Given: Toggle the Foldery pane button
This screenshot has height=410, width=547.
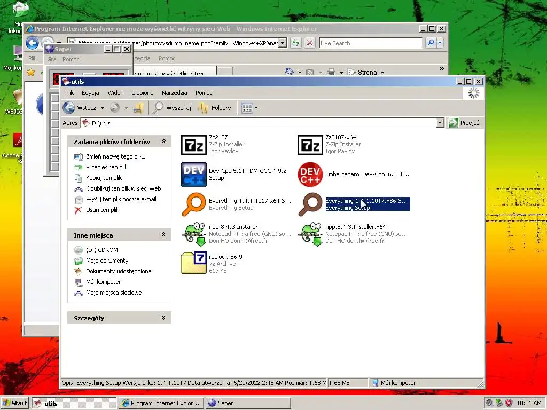Looking at the screenshot, I should (214, 108).
